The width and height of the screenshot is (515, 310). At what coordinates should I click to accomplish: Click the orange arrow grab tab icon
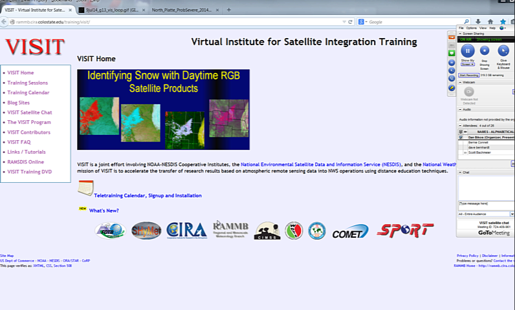point(452,37)
